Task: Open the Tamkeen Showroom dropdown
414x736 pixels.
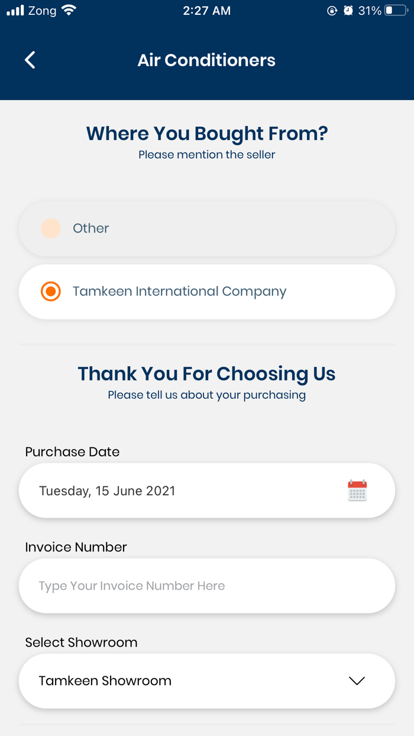Action: coord(206,681)
